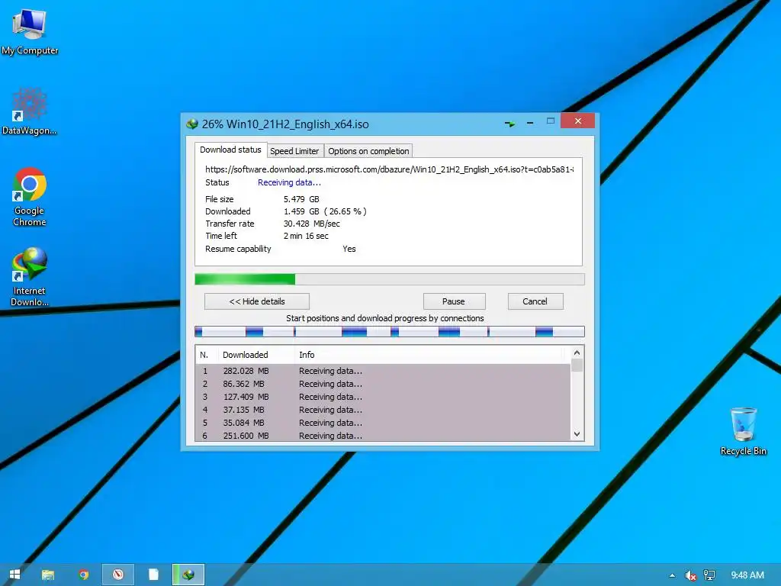Screen dimensions: 781x586
Task: Click the Hide details button
Action: [257, 301]
